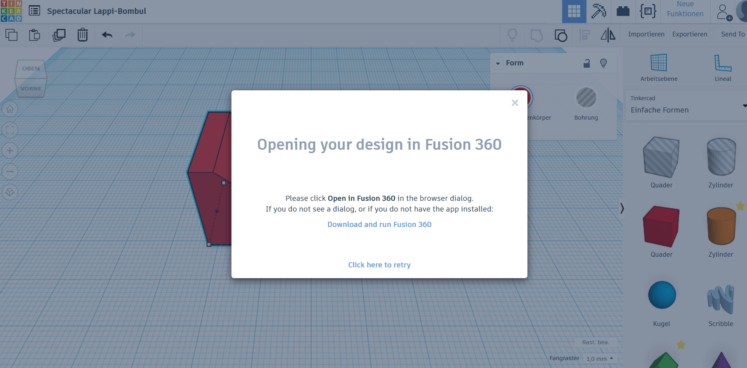Open the Fangraster 1,0 mm dropdown

click(600, 358)
